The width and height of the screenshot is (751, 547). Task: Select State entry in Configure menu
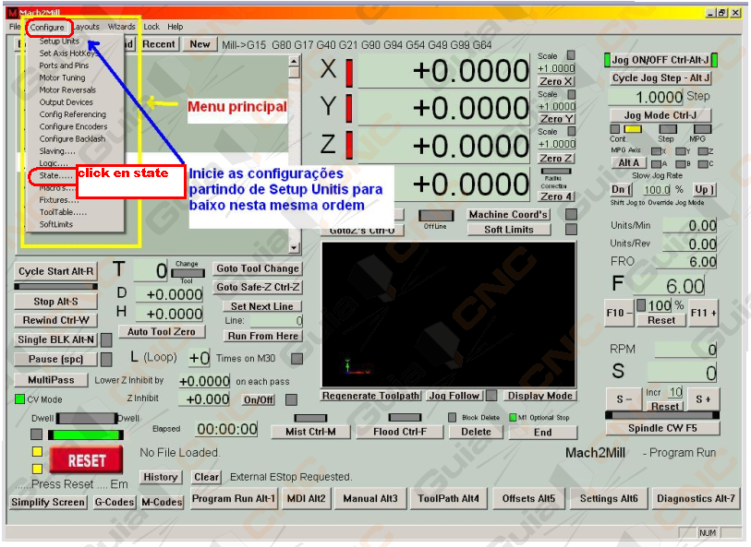point(55,175)
